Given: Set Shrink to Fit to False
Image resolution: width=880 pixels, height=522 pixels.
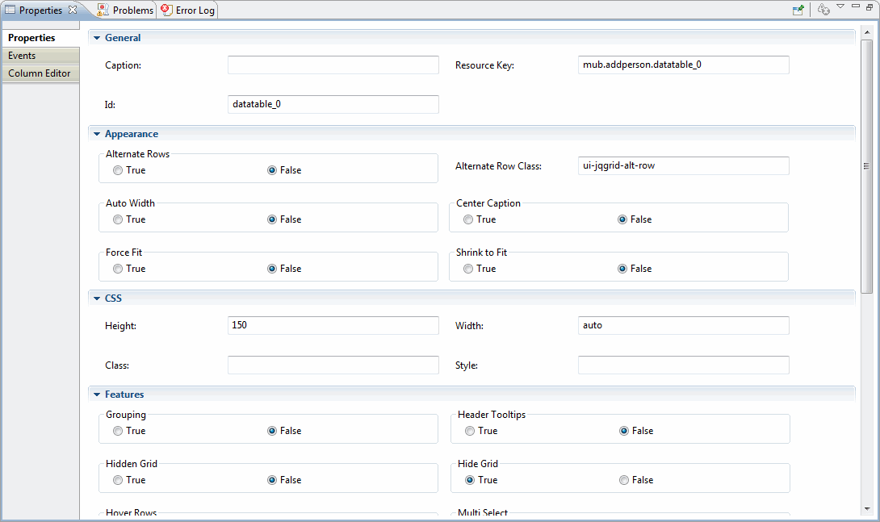Looking at the screenshot, I should (622, 269).
